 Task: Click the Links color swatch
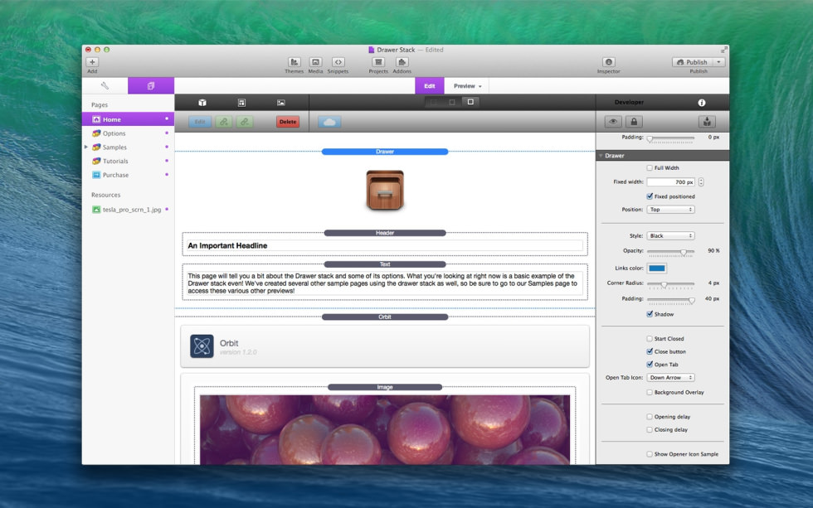[656, 269]
